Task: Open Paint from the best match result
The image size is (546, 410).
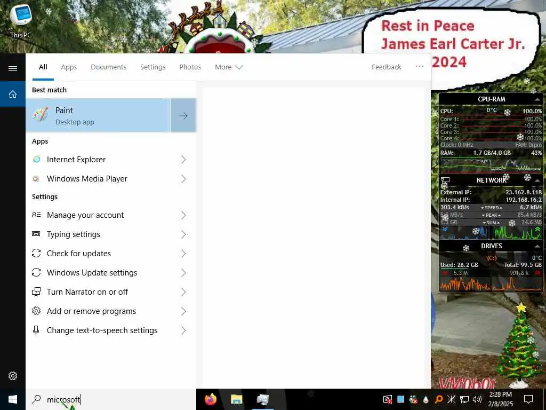Action: (98, 115)
